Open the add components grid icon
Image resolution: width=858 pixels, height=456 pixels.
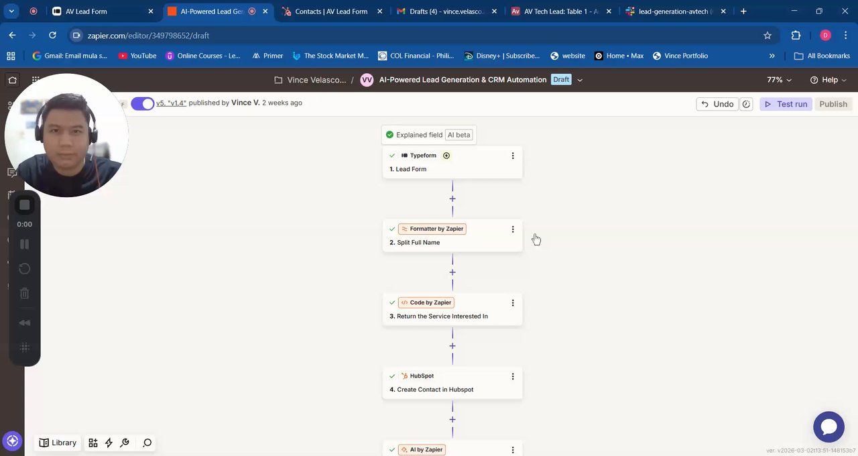[x=93, y=443]
